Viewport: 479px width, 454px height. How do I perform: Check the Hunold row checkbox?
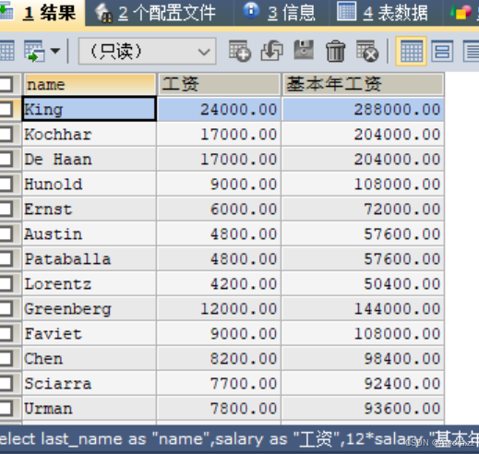(6, 184)
